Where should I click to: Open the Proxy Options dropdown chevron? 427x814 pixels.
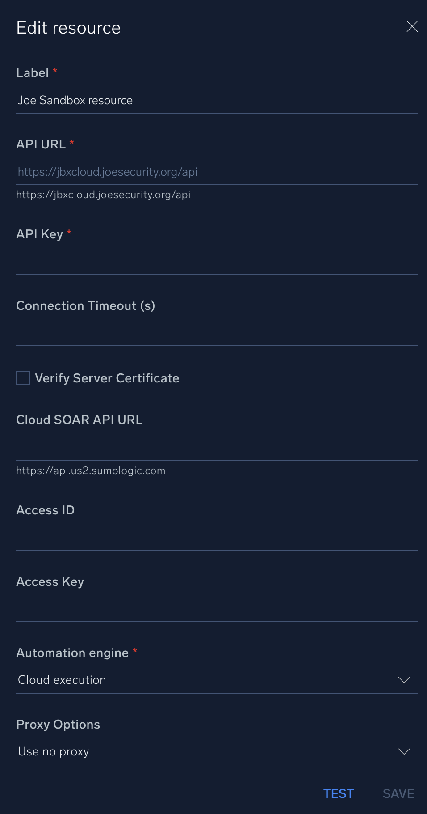[404, 751]
